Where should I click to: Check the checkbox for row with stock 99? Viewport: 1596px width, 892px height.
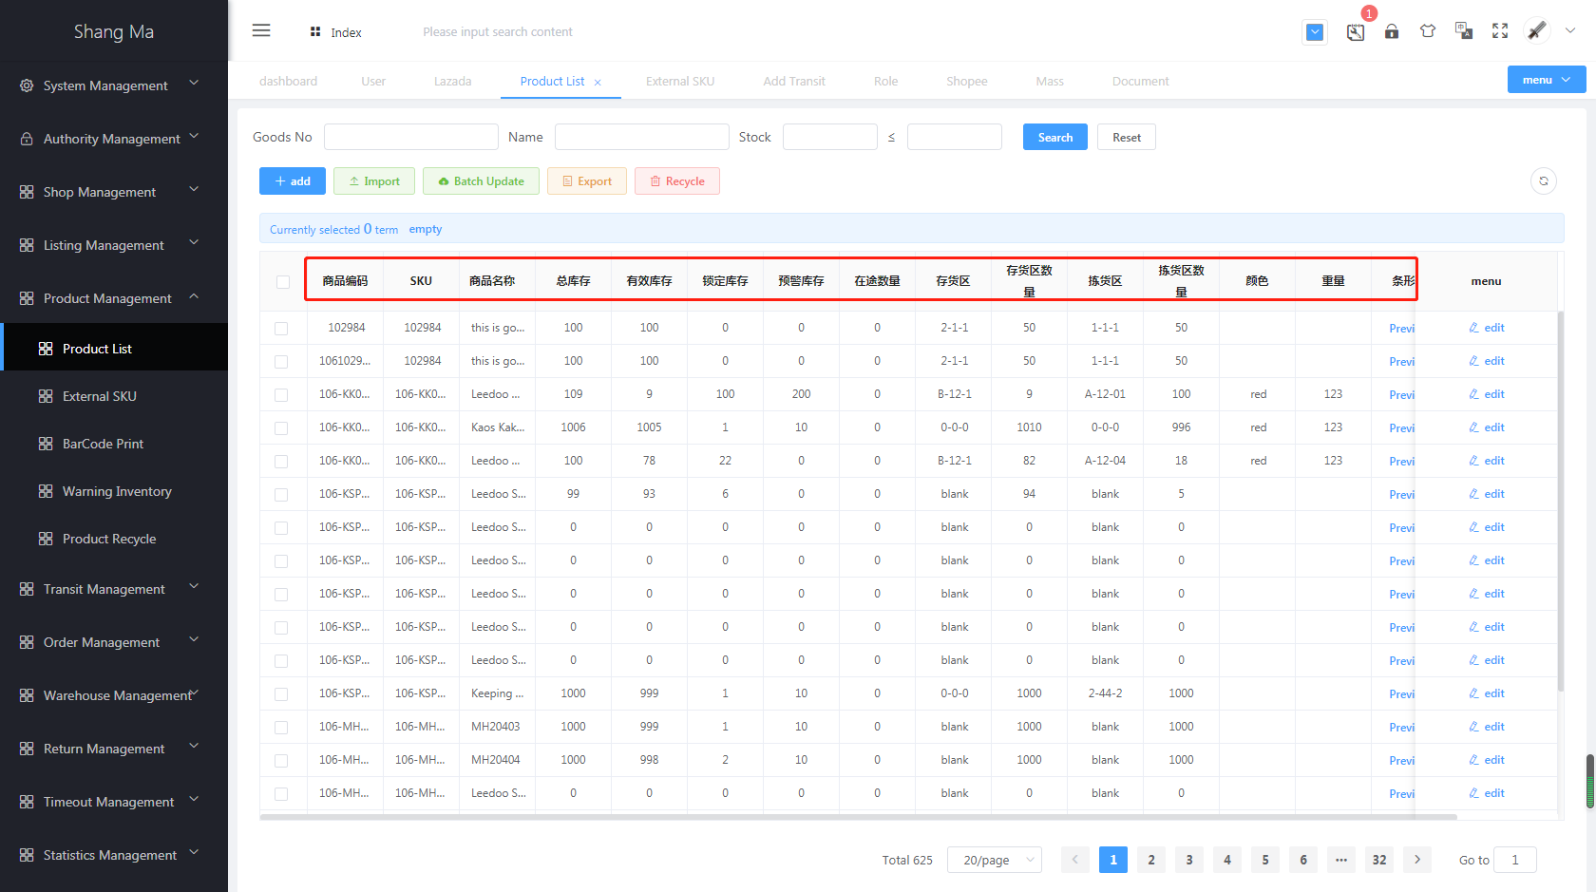281,495
